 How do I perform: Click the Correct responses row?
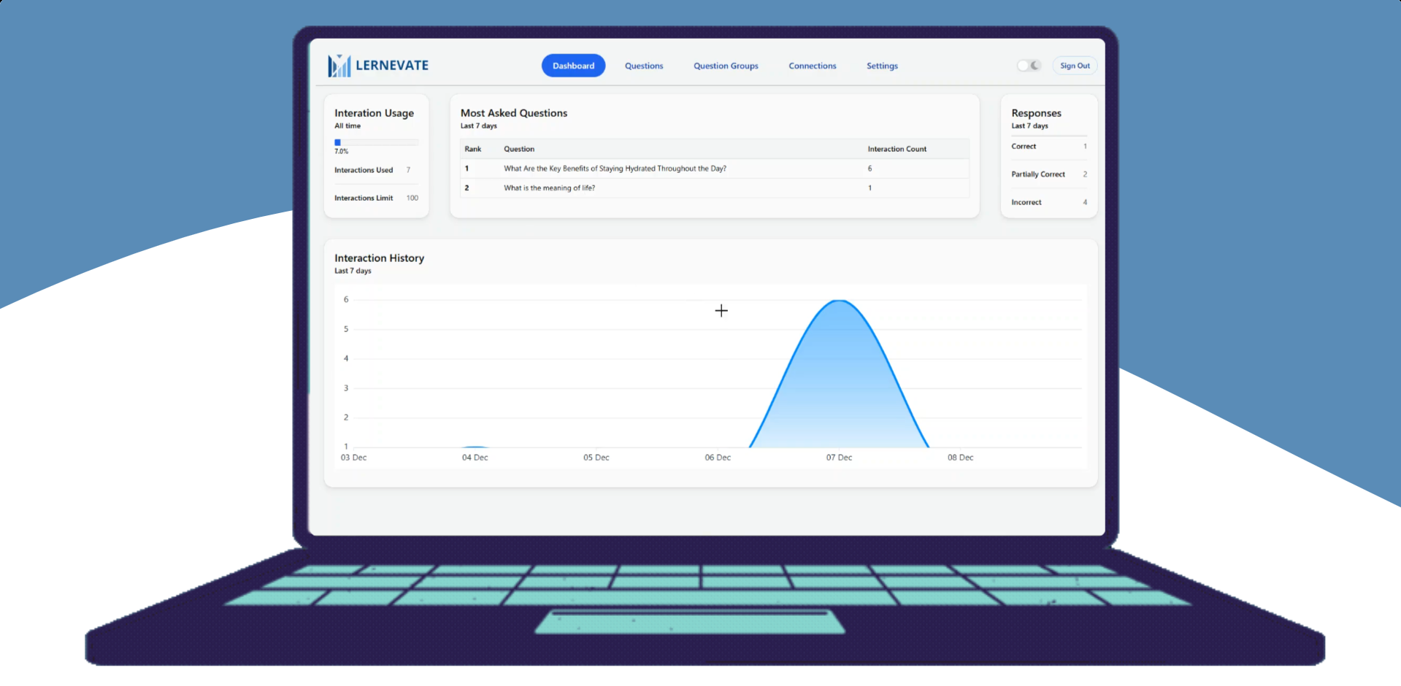click(1049, 147)
